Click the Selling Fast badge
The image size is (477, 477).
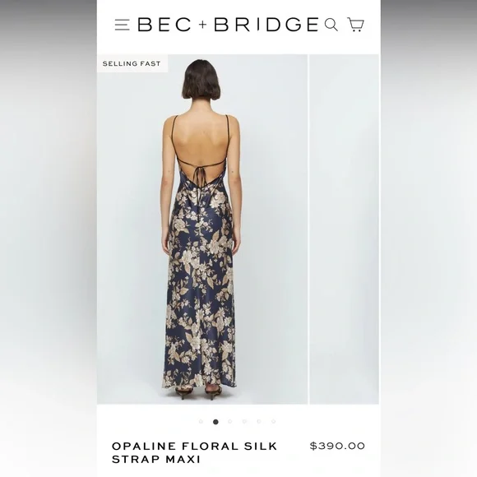pyautogui.click(x=132, y=63)
